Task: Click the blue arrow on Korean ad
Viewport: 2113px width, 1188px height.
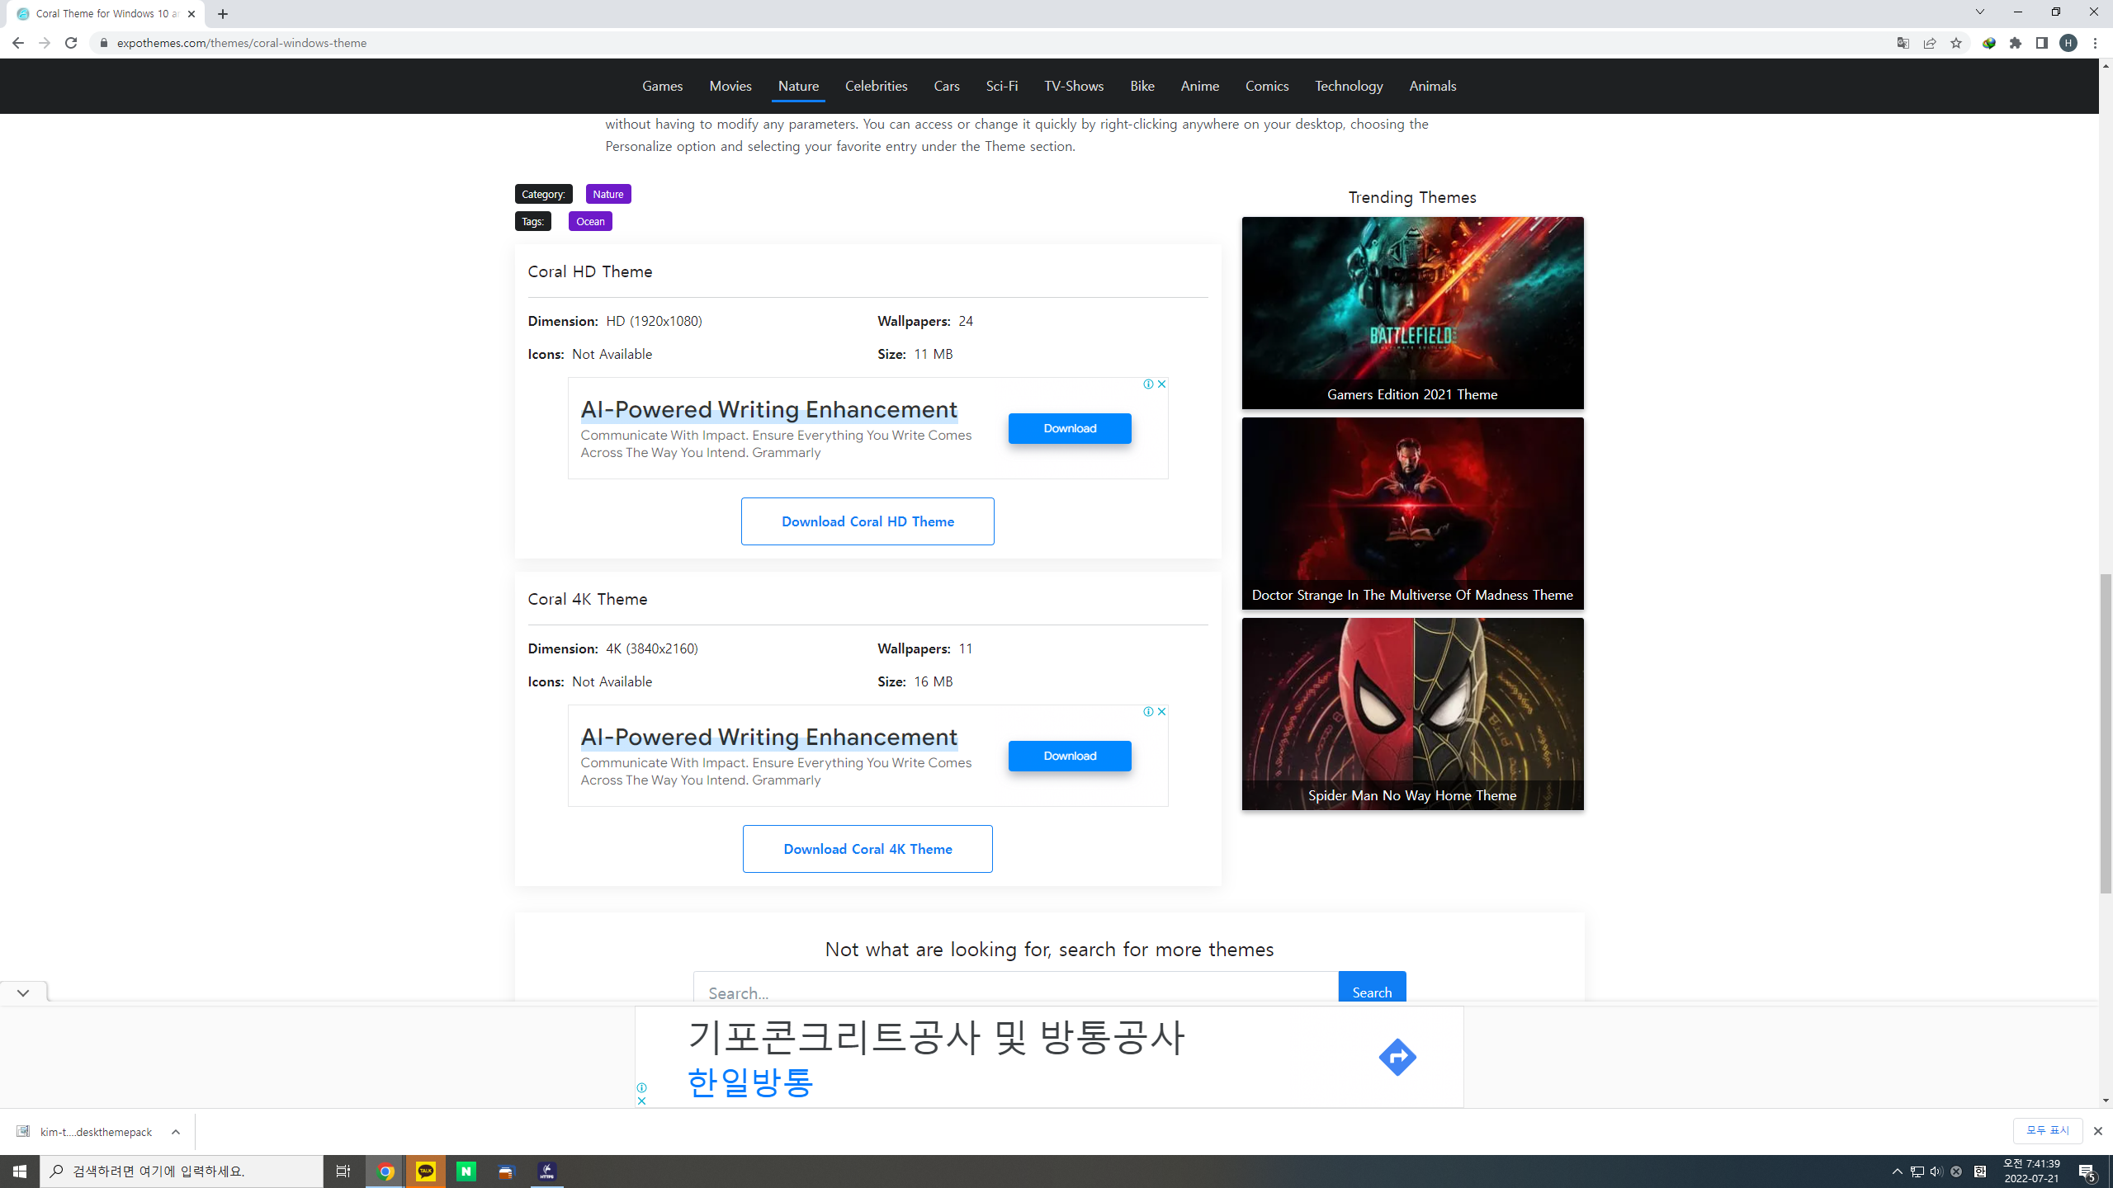Action: (1397, 1057)
